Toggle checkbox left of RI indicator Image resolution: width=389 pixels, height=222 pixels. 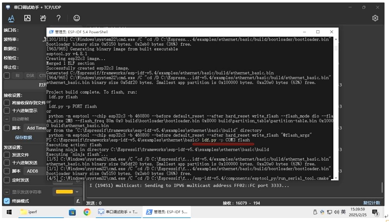(7, 76)
